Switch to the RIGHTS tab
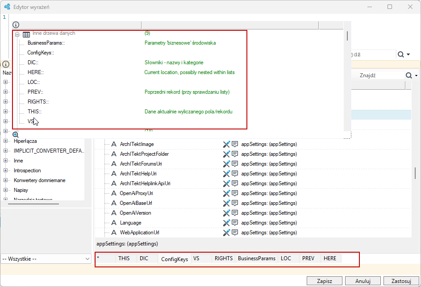421x287 pixels. (x=223, y=258)
